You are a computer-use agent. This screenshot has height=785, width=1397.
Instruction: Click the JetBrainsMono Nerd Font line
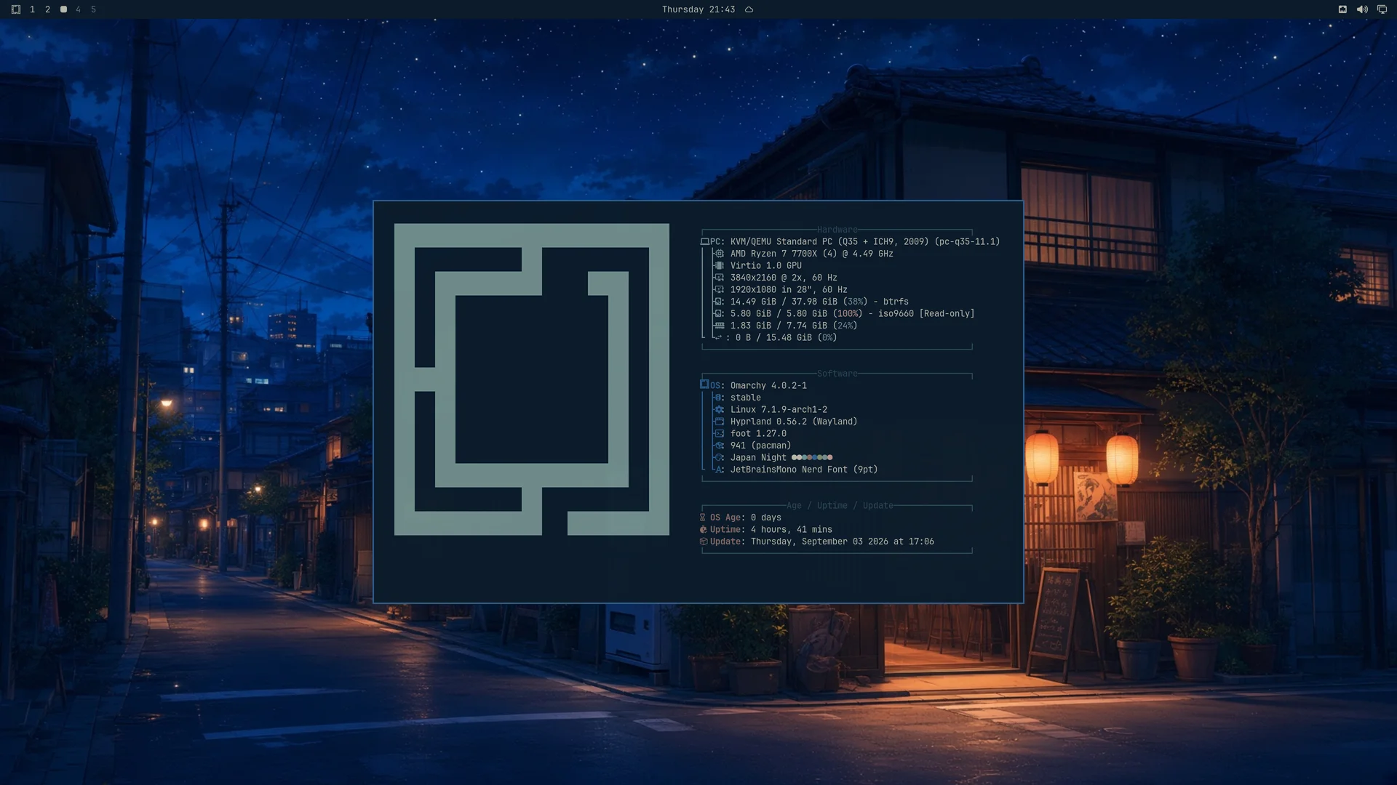coord(804,470)
